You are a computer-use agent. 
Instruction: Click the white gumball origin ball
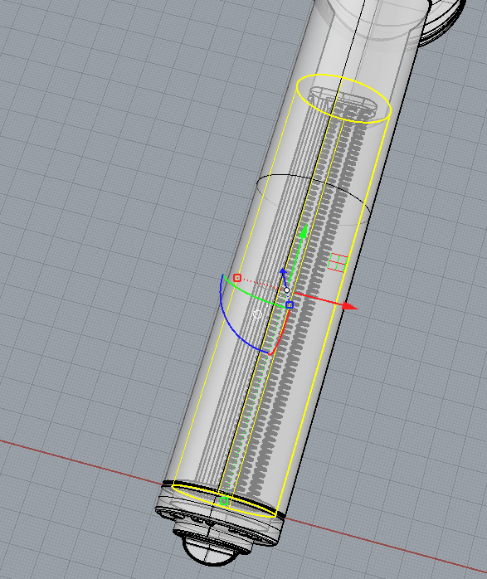286,290
